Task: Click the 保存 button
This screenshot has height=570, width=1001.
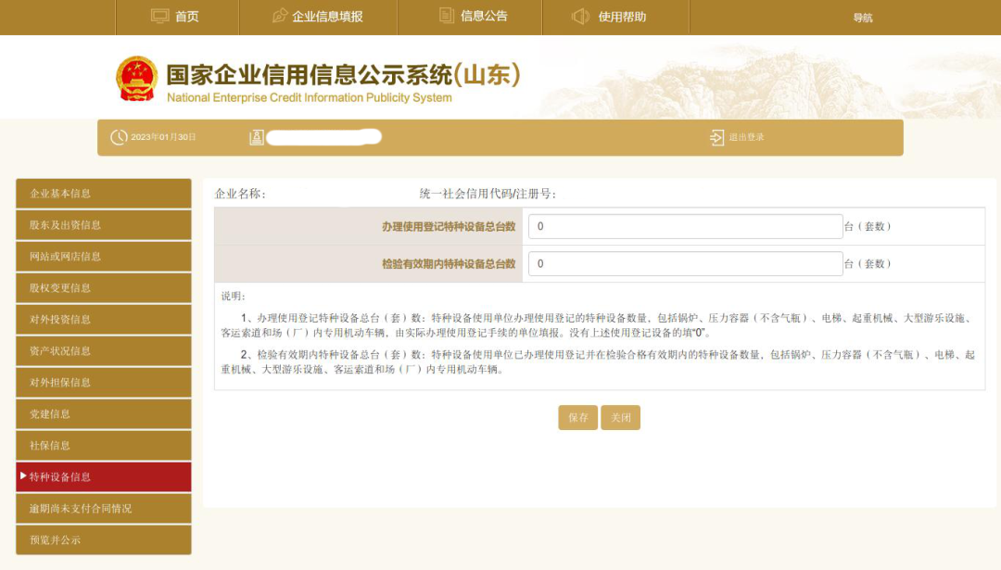Action: [x=577, y=418]
